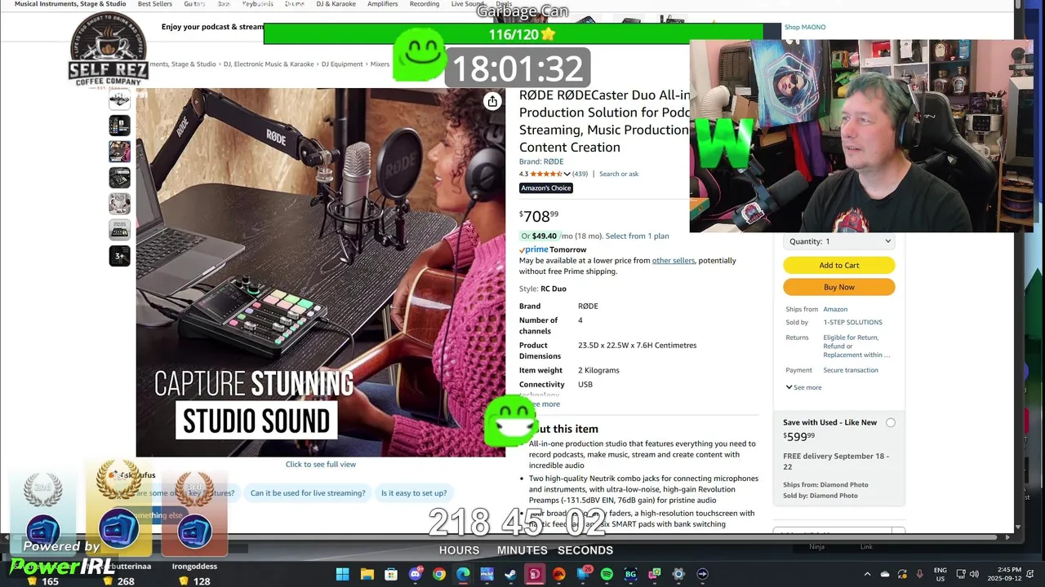Open the gear settings app in taskbar
This screenshot has height=587, width=1045.
pos(678,574)
